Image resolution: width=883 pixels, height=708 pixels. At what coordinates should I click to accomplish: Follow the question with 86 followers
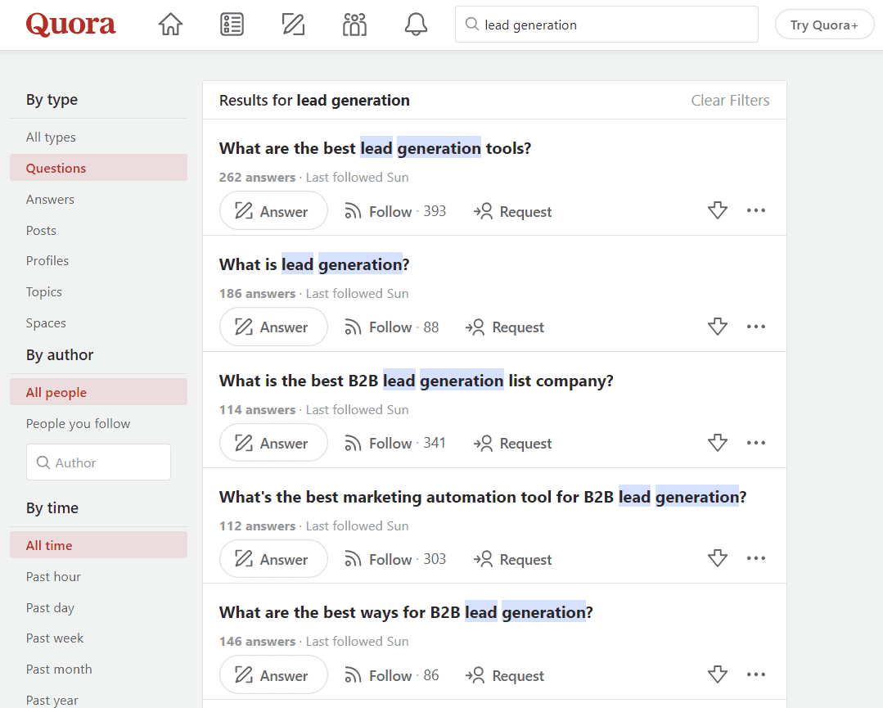[391, 675]
